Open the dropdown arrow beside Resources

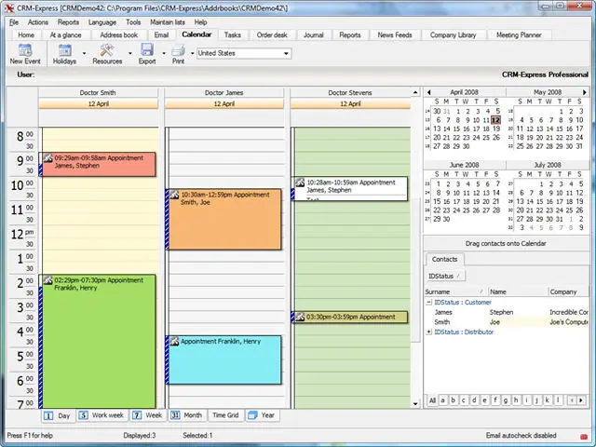[x=130, y=53]
